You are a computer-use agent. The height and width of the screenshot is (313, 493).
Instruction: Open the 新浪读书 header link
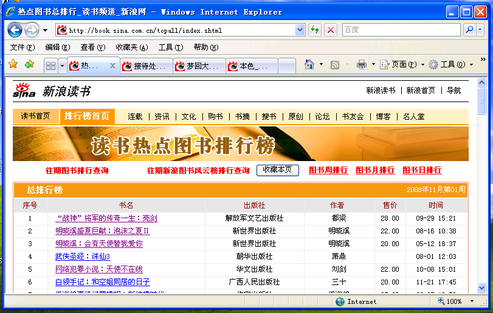click(x=381, y=91)
